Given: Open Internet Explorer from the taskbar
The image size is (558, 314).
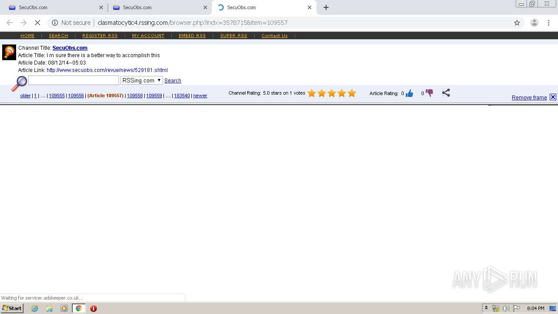Looking at the screenshot, I should [34, 308].
